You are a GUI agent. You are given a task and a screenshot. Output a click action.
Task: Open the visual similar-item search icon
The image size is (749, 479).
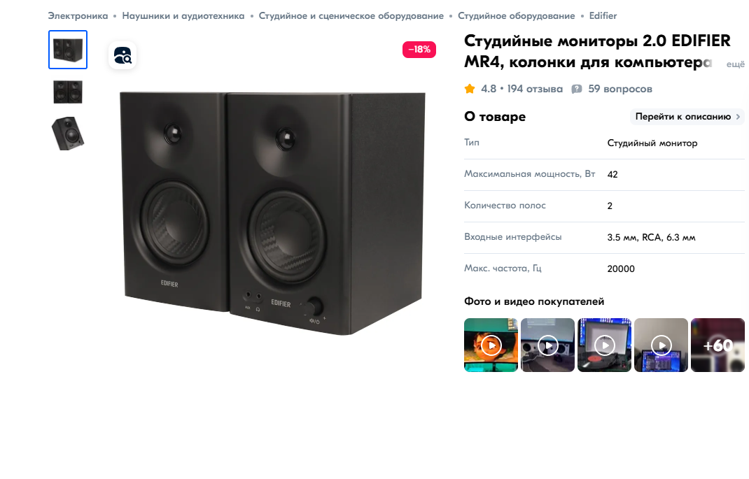122,55
